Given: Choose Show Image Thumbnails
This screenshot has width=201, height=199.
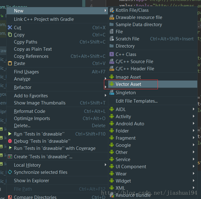Looking at the screenshot, I should point(57,103).
